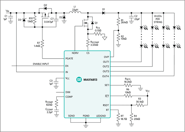The height and width of the screenshot is (132, 185).
Task: Click the VCC node label above R3
Action: point(147,91)
